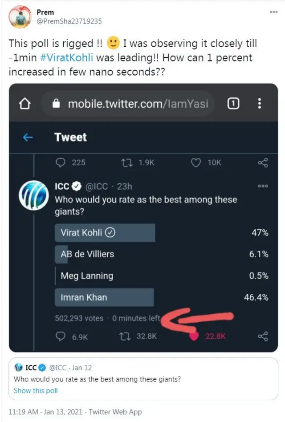Select the Virat Kohli poll option
The width and height of the screenshot is (285, 422).
tap(105, 232)
